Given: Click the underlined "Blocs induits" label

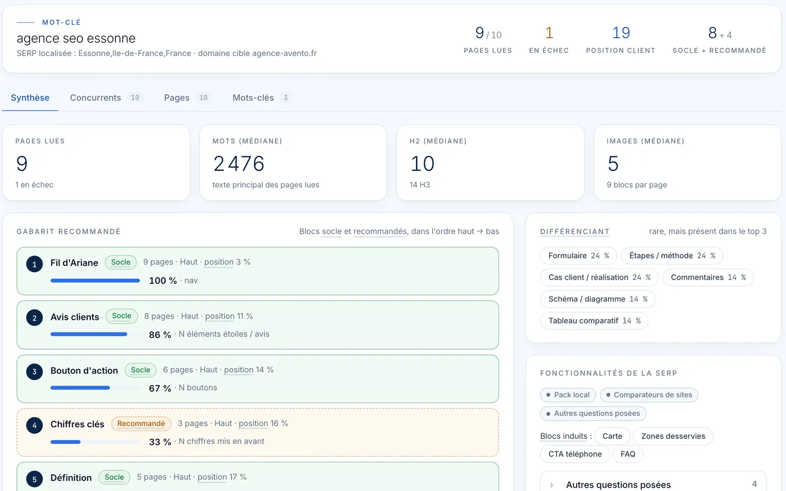Looking at the screenshot, I should (564, 436).
